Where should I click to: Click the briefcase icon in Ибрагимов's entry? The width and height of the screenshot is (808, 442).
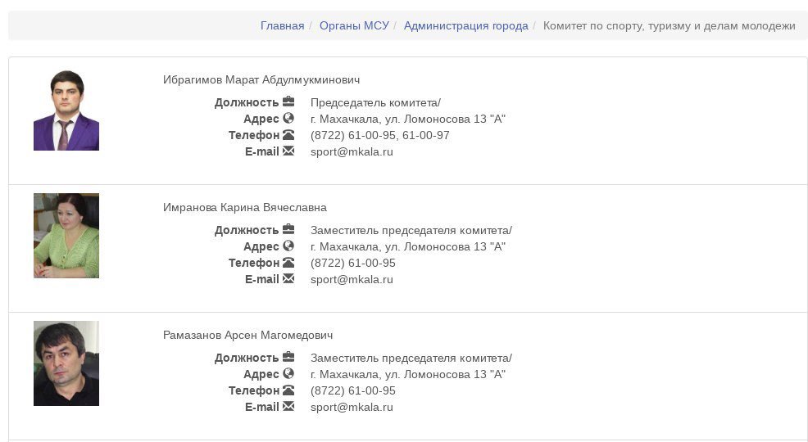(x=288, y=102)
